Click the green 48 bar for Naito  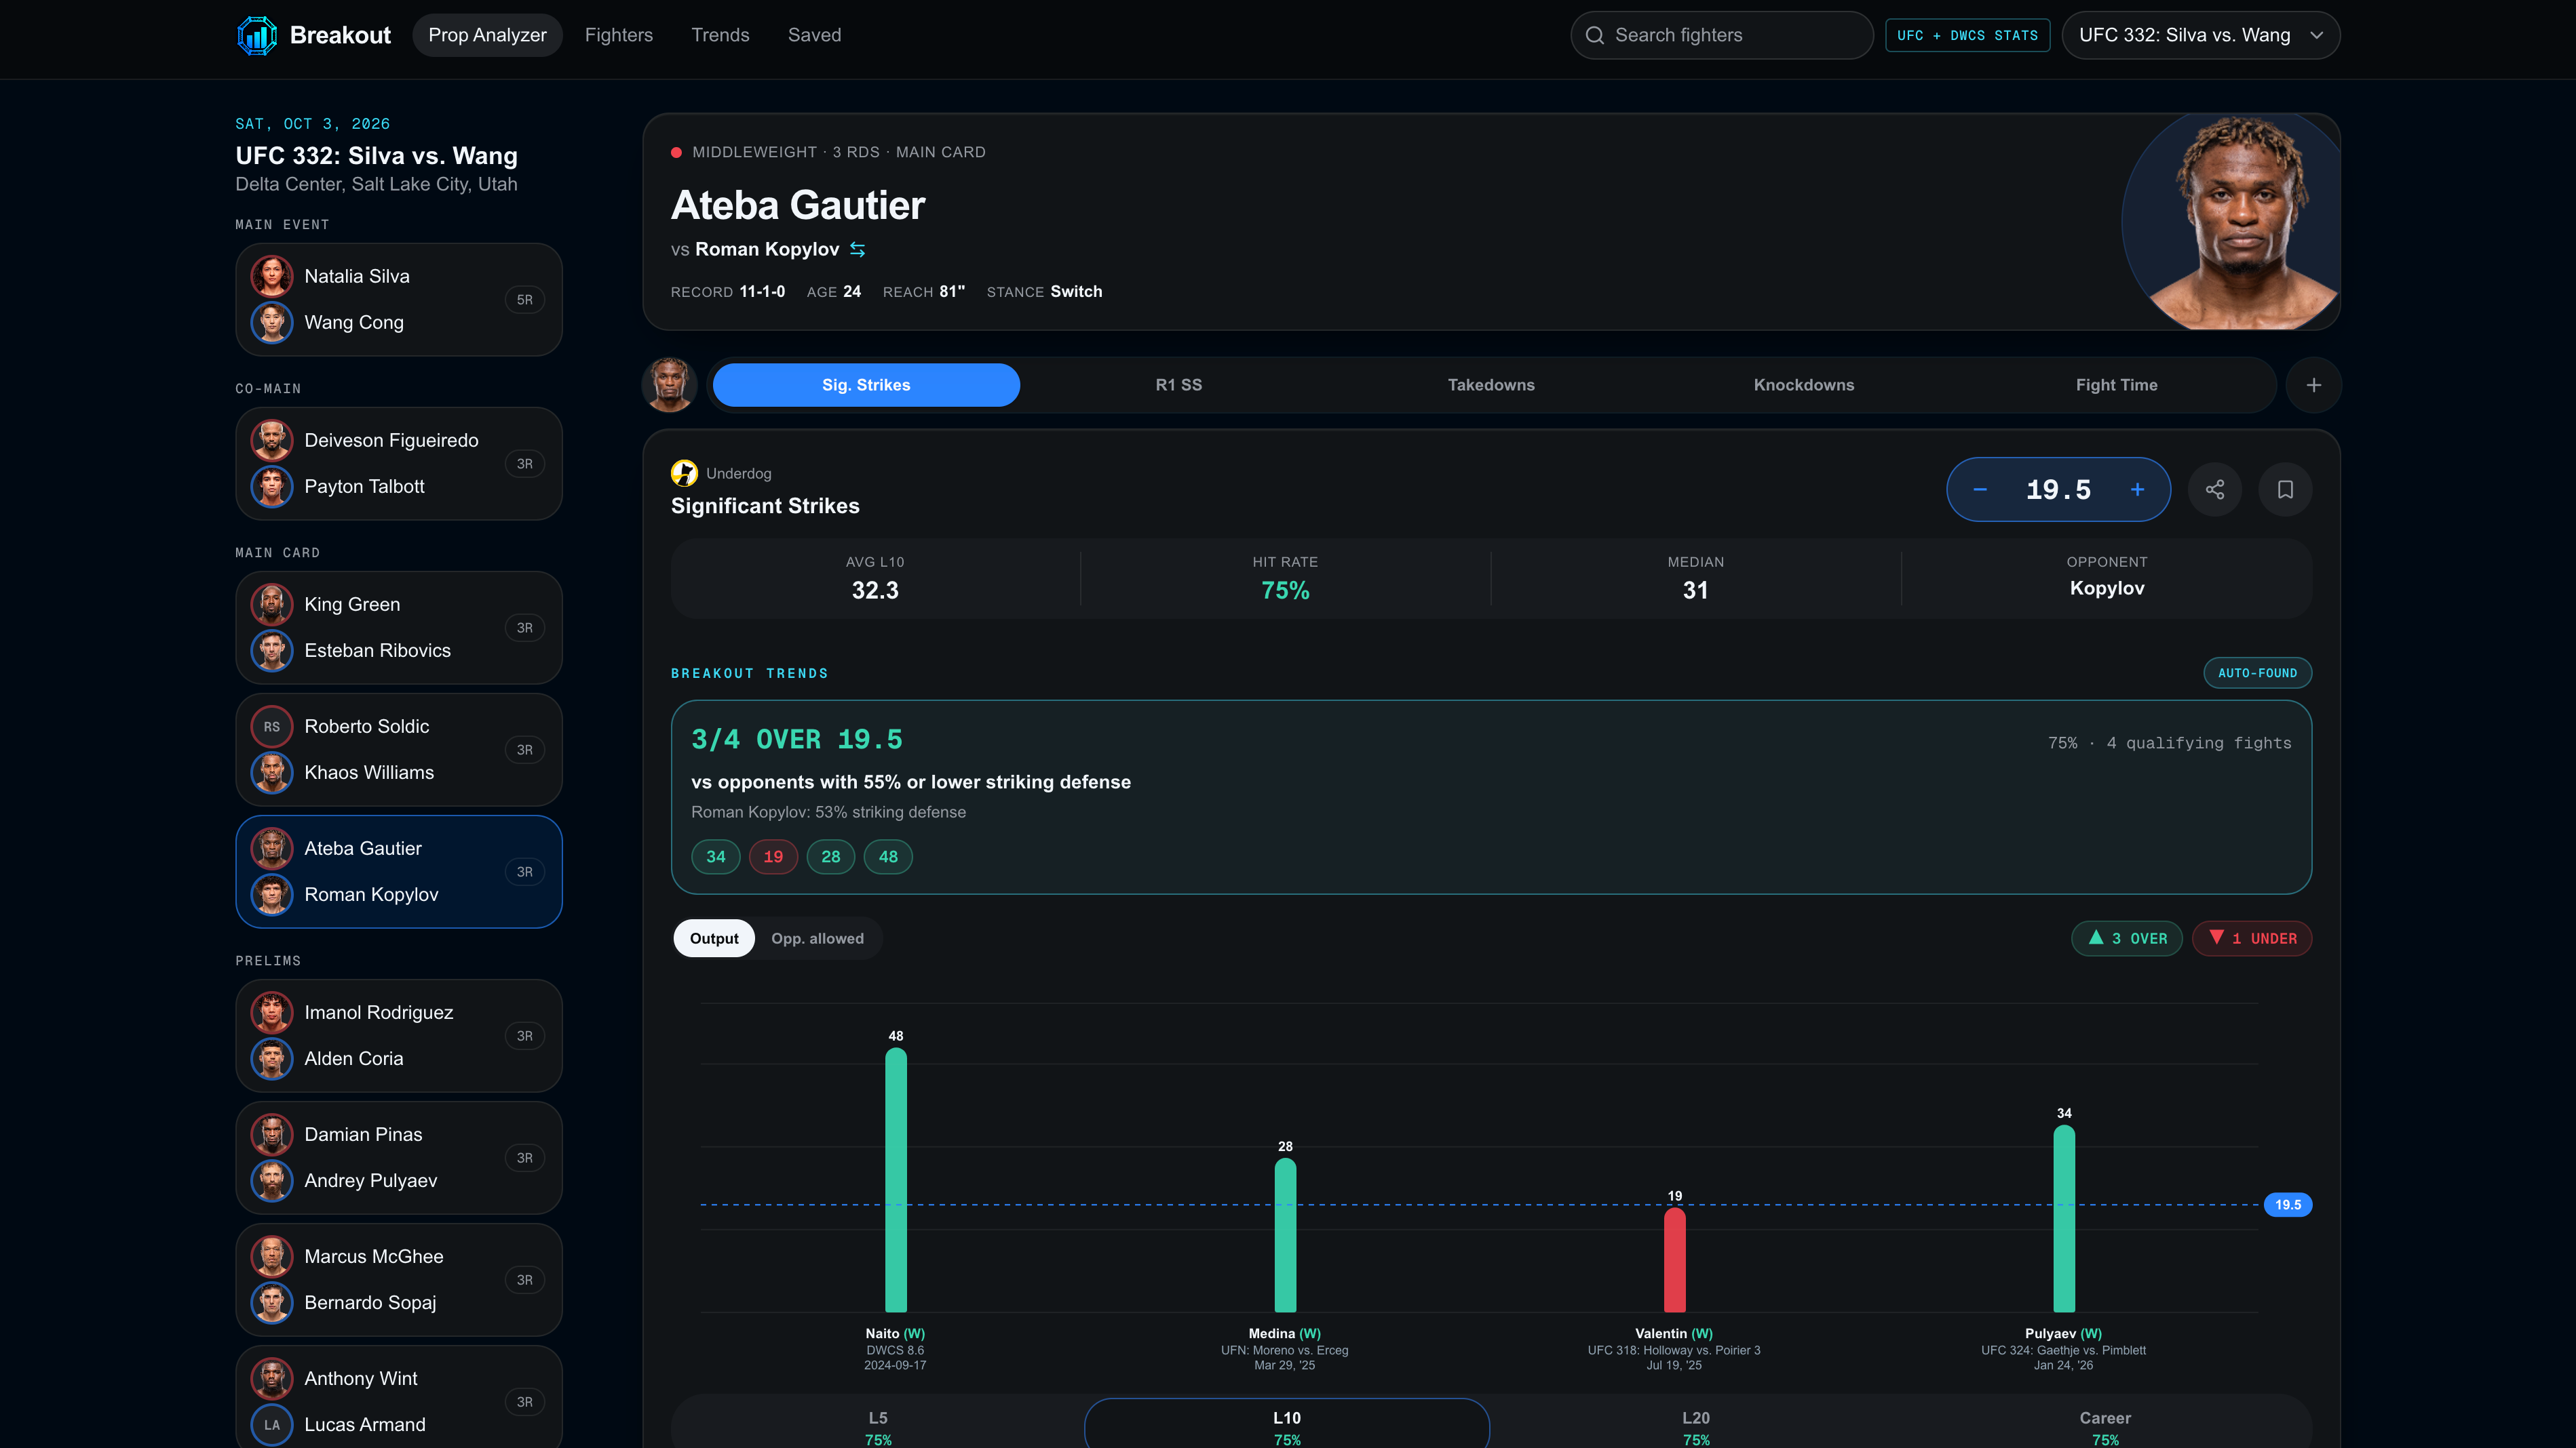pos(895,1180)
